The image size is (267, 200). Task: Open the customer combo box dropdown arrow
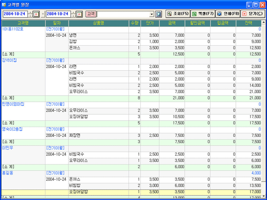[x=152, y=14]
